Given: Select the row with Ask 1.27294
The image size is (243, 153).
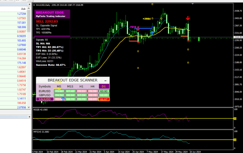Looking at the screenshot, I should (14, 14).
